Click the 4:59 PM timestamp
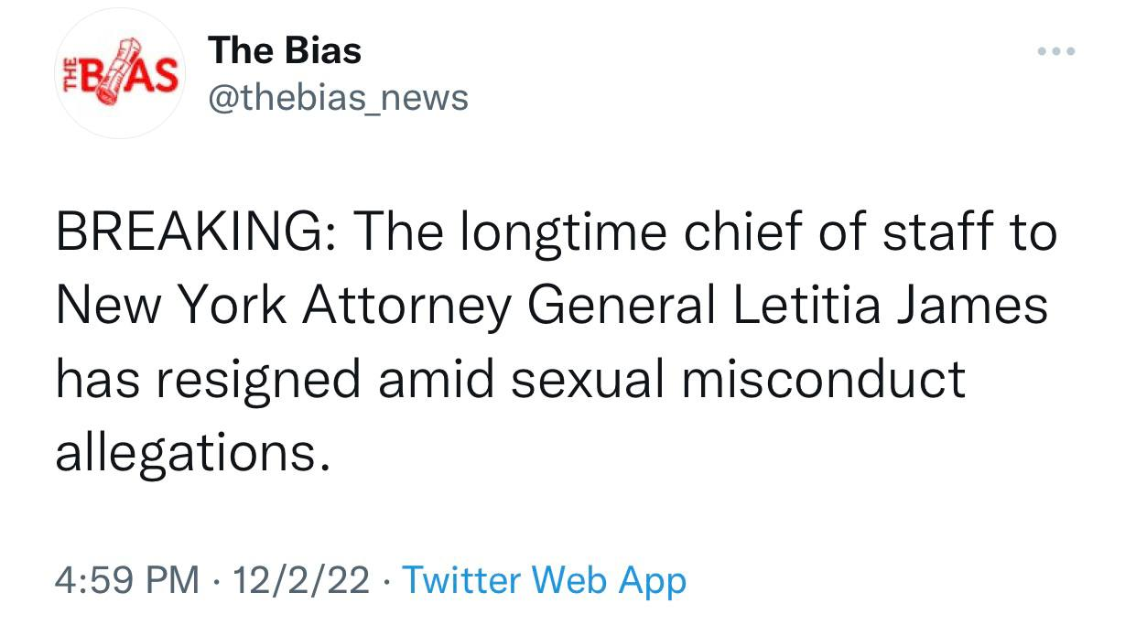This screenshot has height=625, width=1136. pos(127,579)
